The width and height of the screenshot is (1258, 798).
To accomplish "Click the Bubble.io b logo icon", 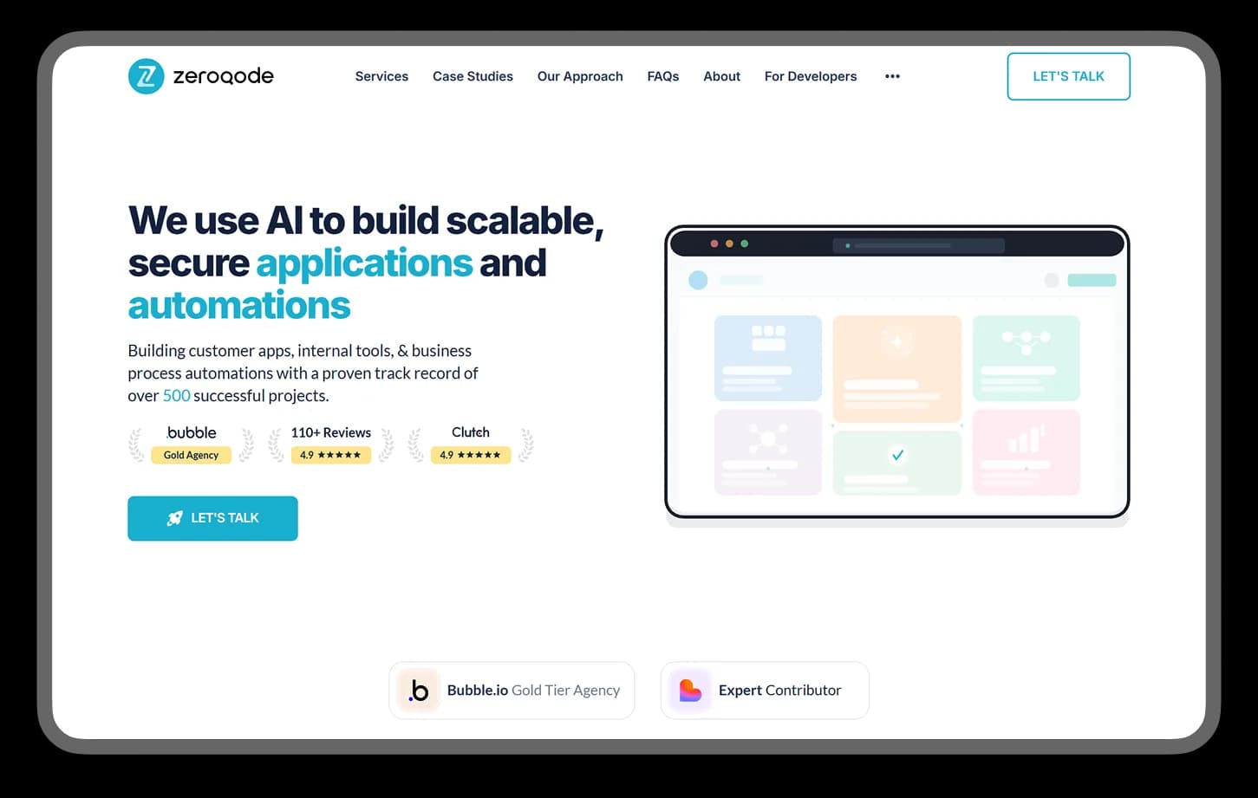I will (419, 691).
